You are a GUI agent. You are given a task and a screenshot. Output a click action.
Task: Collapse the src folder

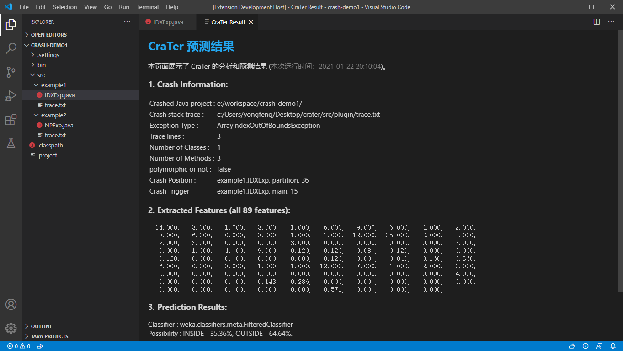click(x=80, y=75)
